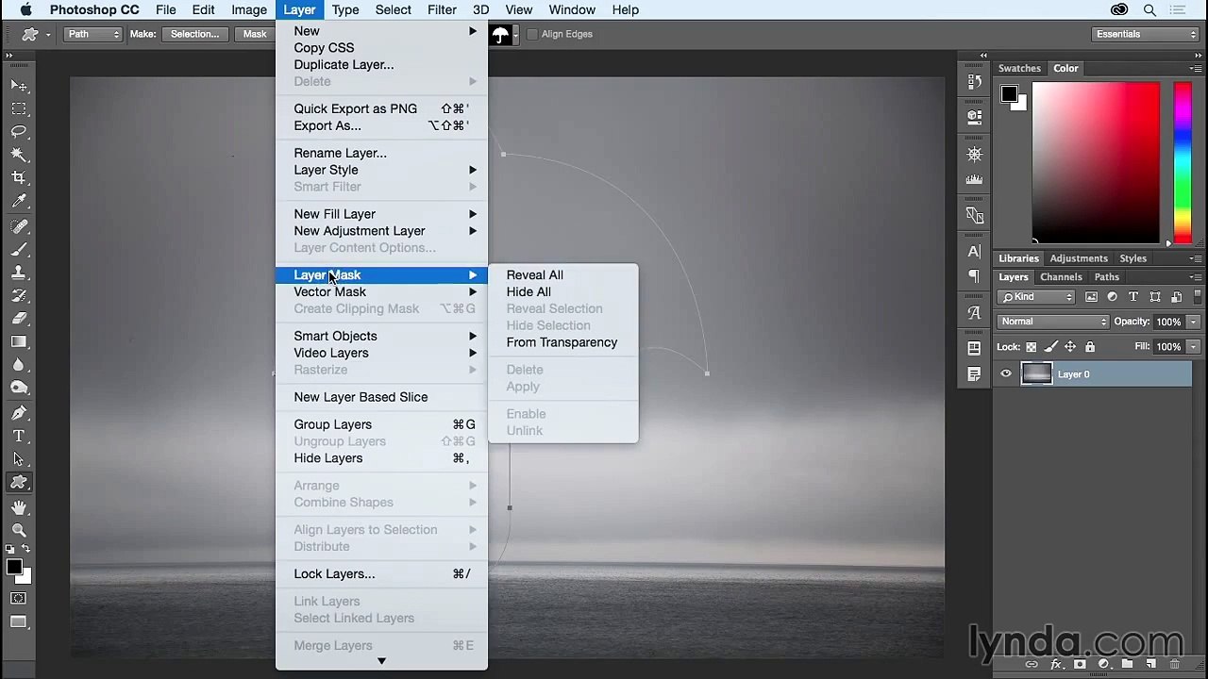Screen dimensions: 1208x679
Task: Switch to the Swatches tab
Action: 1019,68
